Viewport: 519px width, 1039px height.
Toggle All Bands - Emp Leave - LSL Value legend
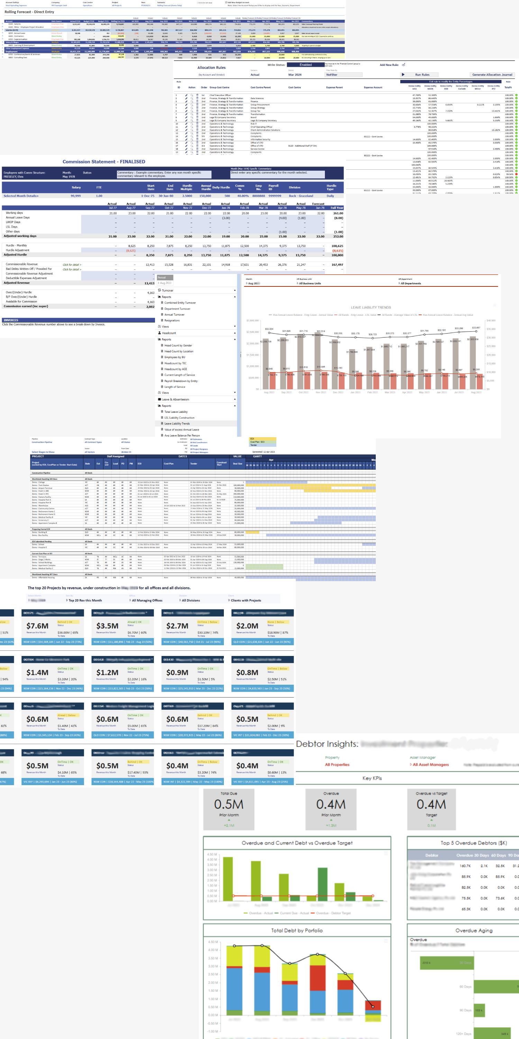[355, 315]
